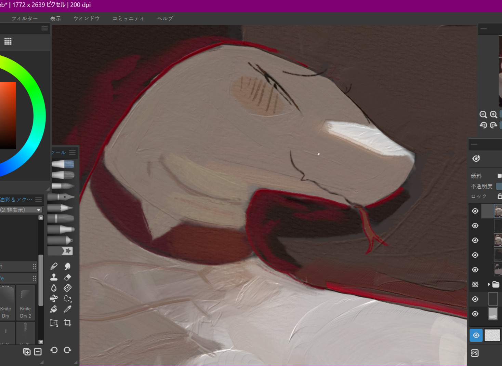Screen dimensions: 502x366
Task: Click the layer tracing eye-brush icon
Action: (476, 158)
